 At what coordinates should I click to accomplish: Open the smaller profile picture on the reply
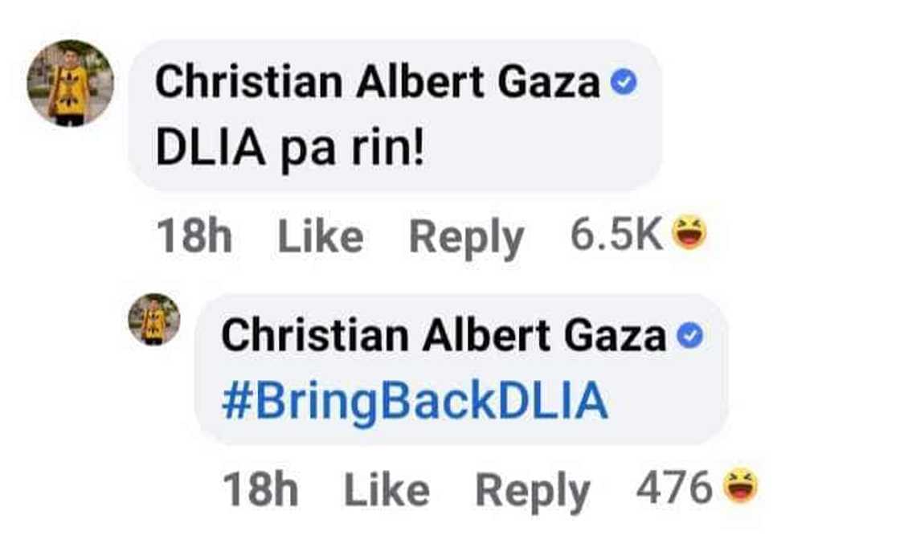(154, 320)
